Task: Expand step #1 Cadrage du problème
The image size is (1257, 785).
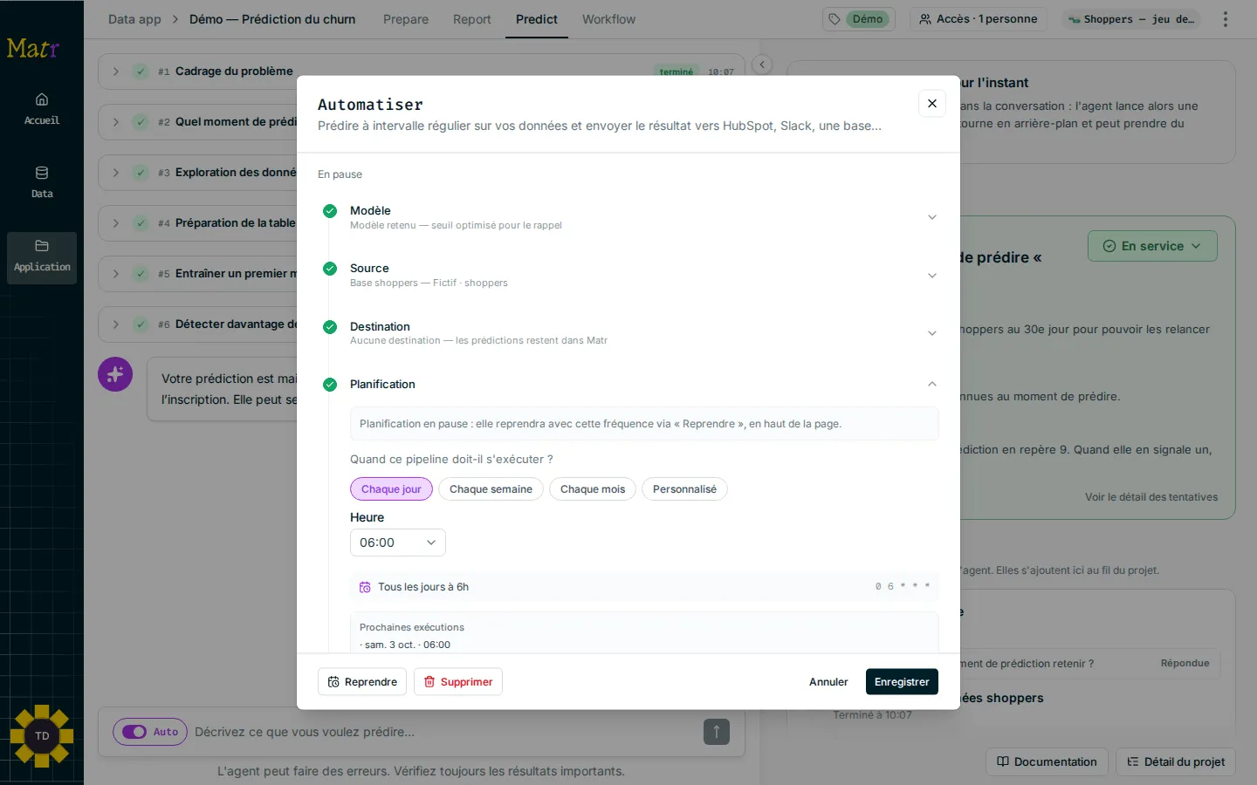Action: [x=115, y=72]
